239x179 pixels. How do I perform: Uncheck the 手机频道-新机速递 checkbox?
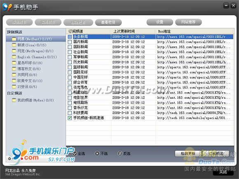pyautogui.click(x=70, y=118)
